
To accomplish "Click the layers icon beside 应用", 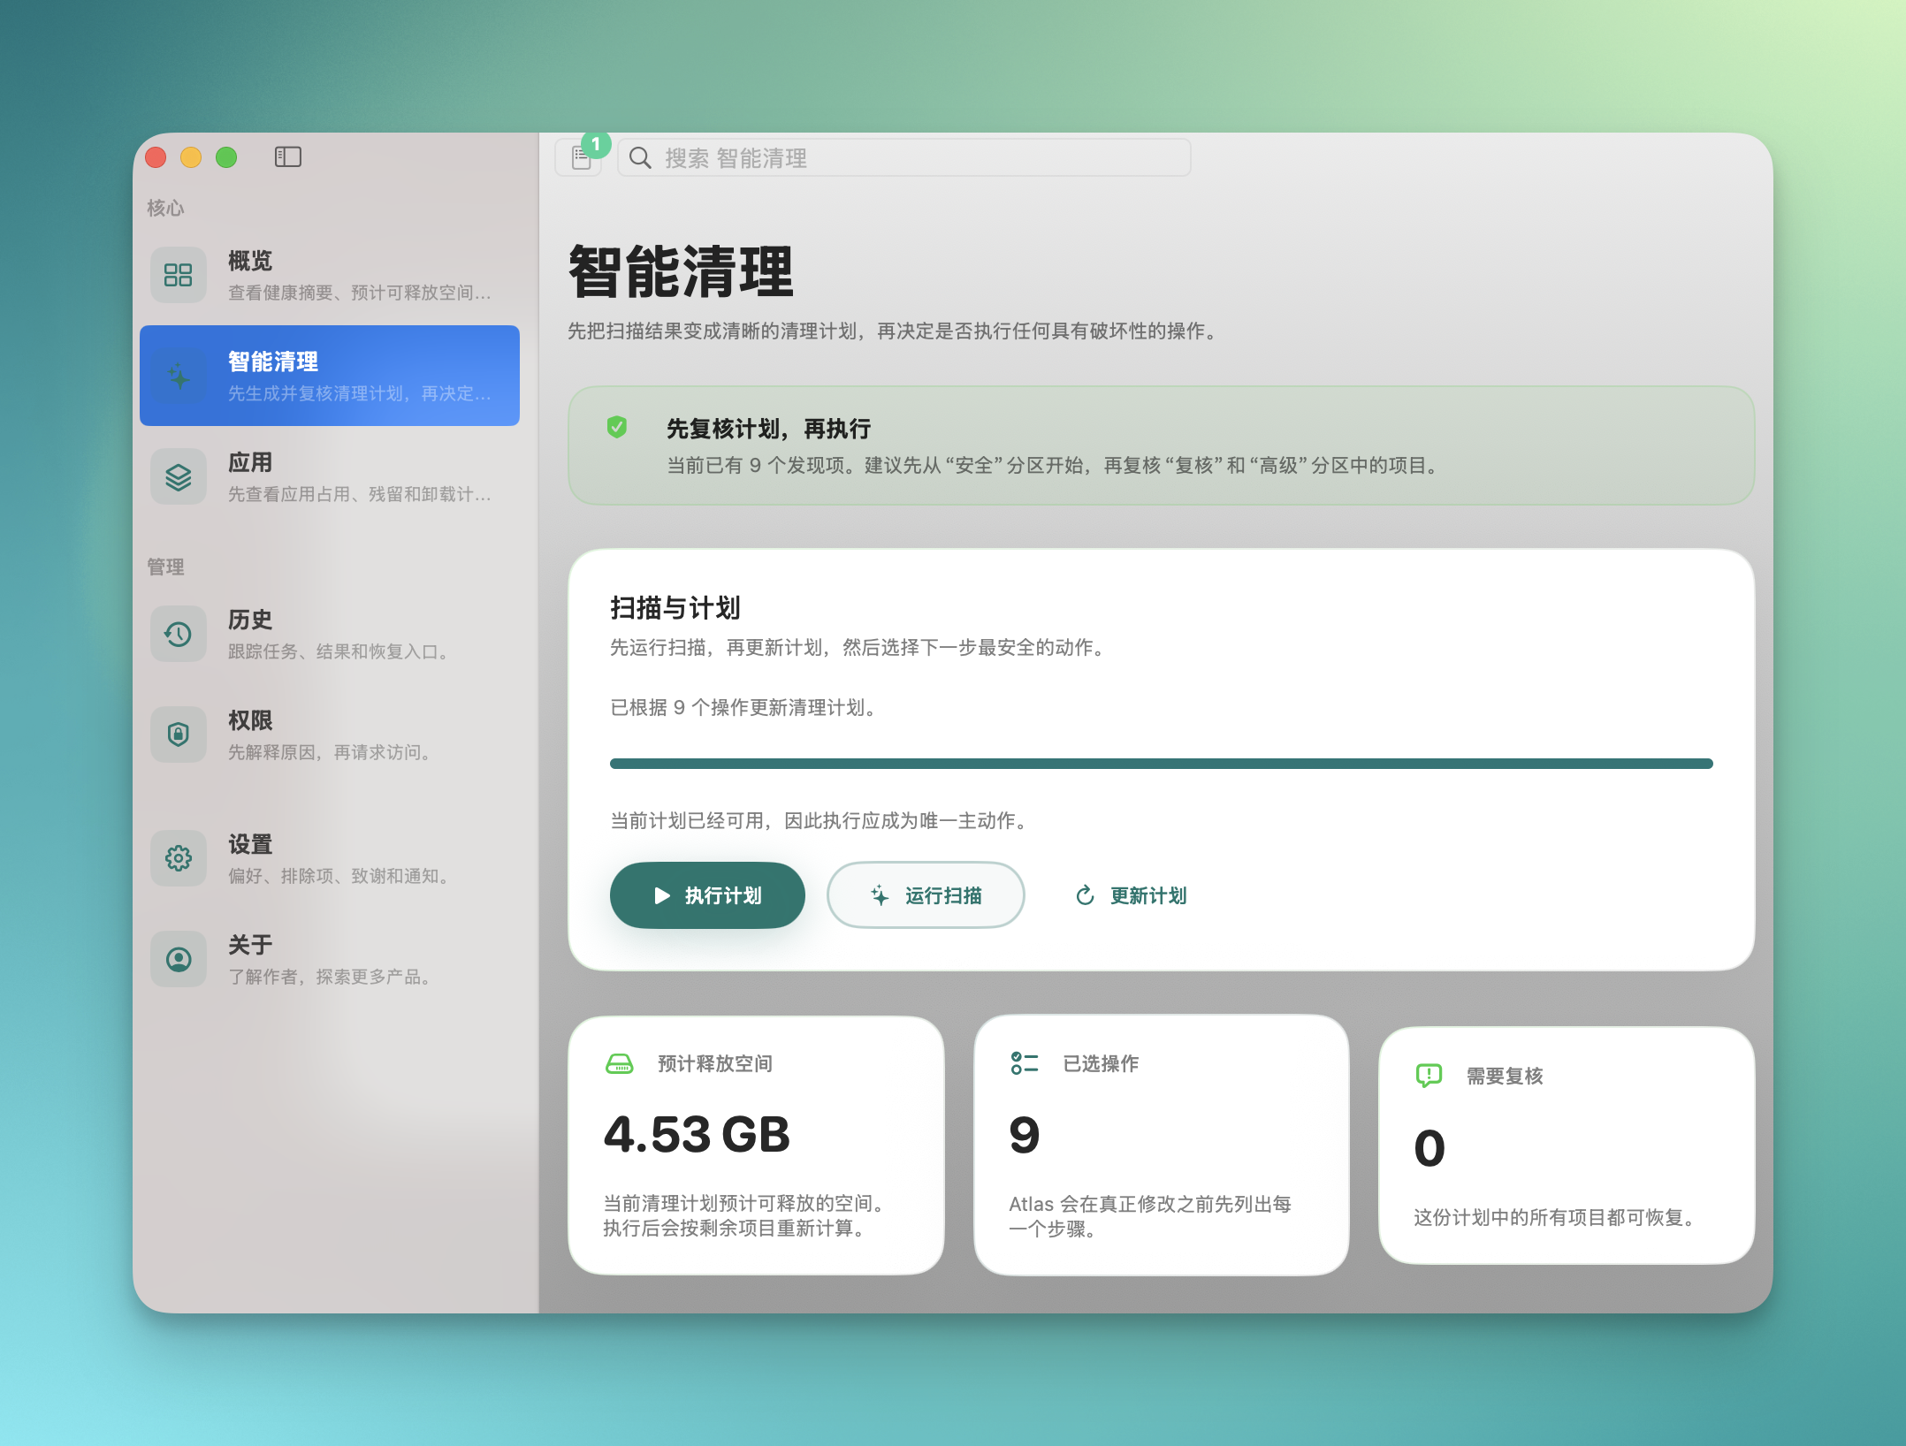I will point(179,477).
